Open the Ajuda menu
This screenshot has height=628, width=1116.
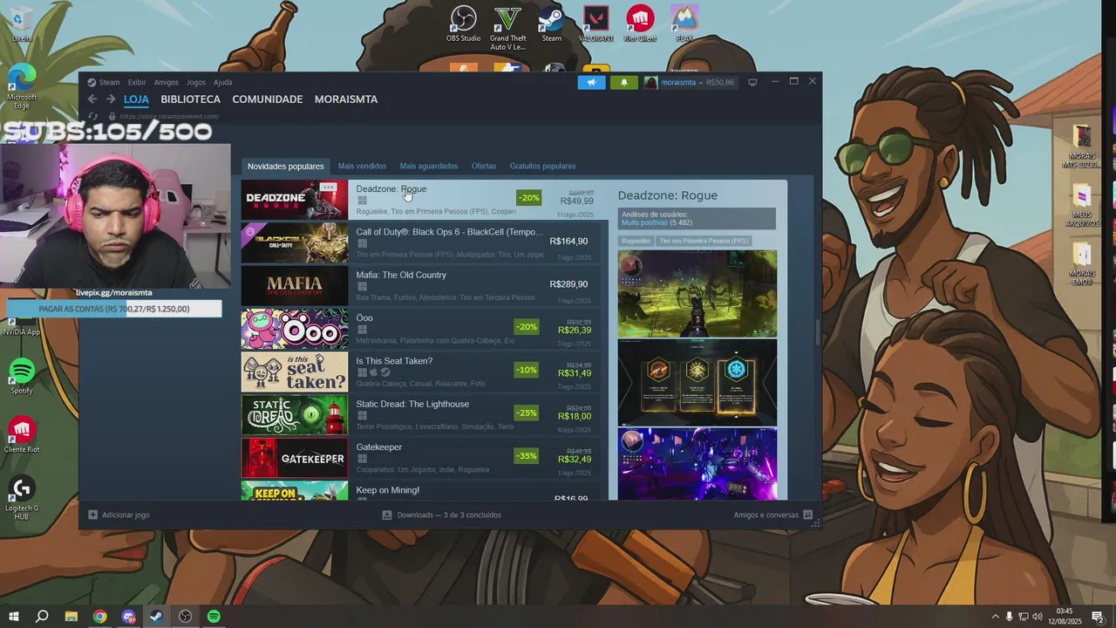(x=223, y=82)
